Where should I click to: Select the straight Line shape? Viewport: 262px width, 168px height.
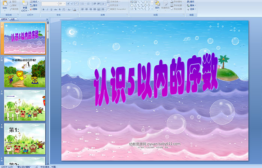pyautogui.click(x=139, y=2)
